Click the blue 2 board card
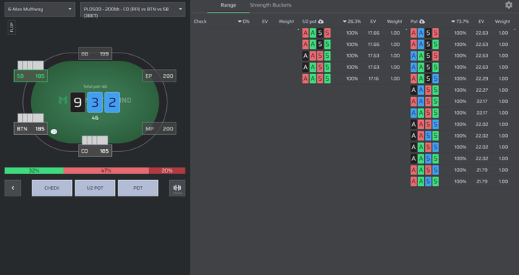The width and height of the screenshot is (519, 275). click(x=112, y=102)
